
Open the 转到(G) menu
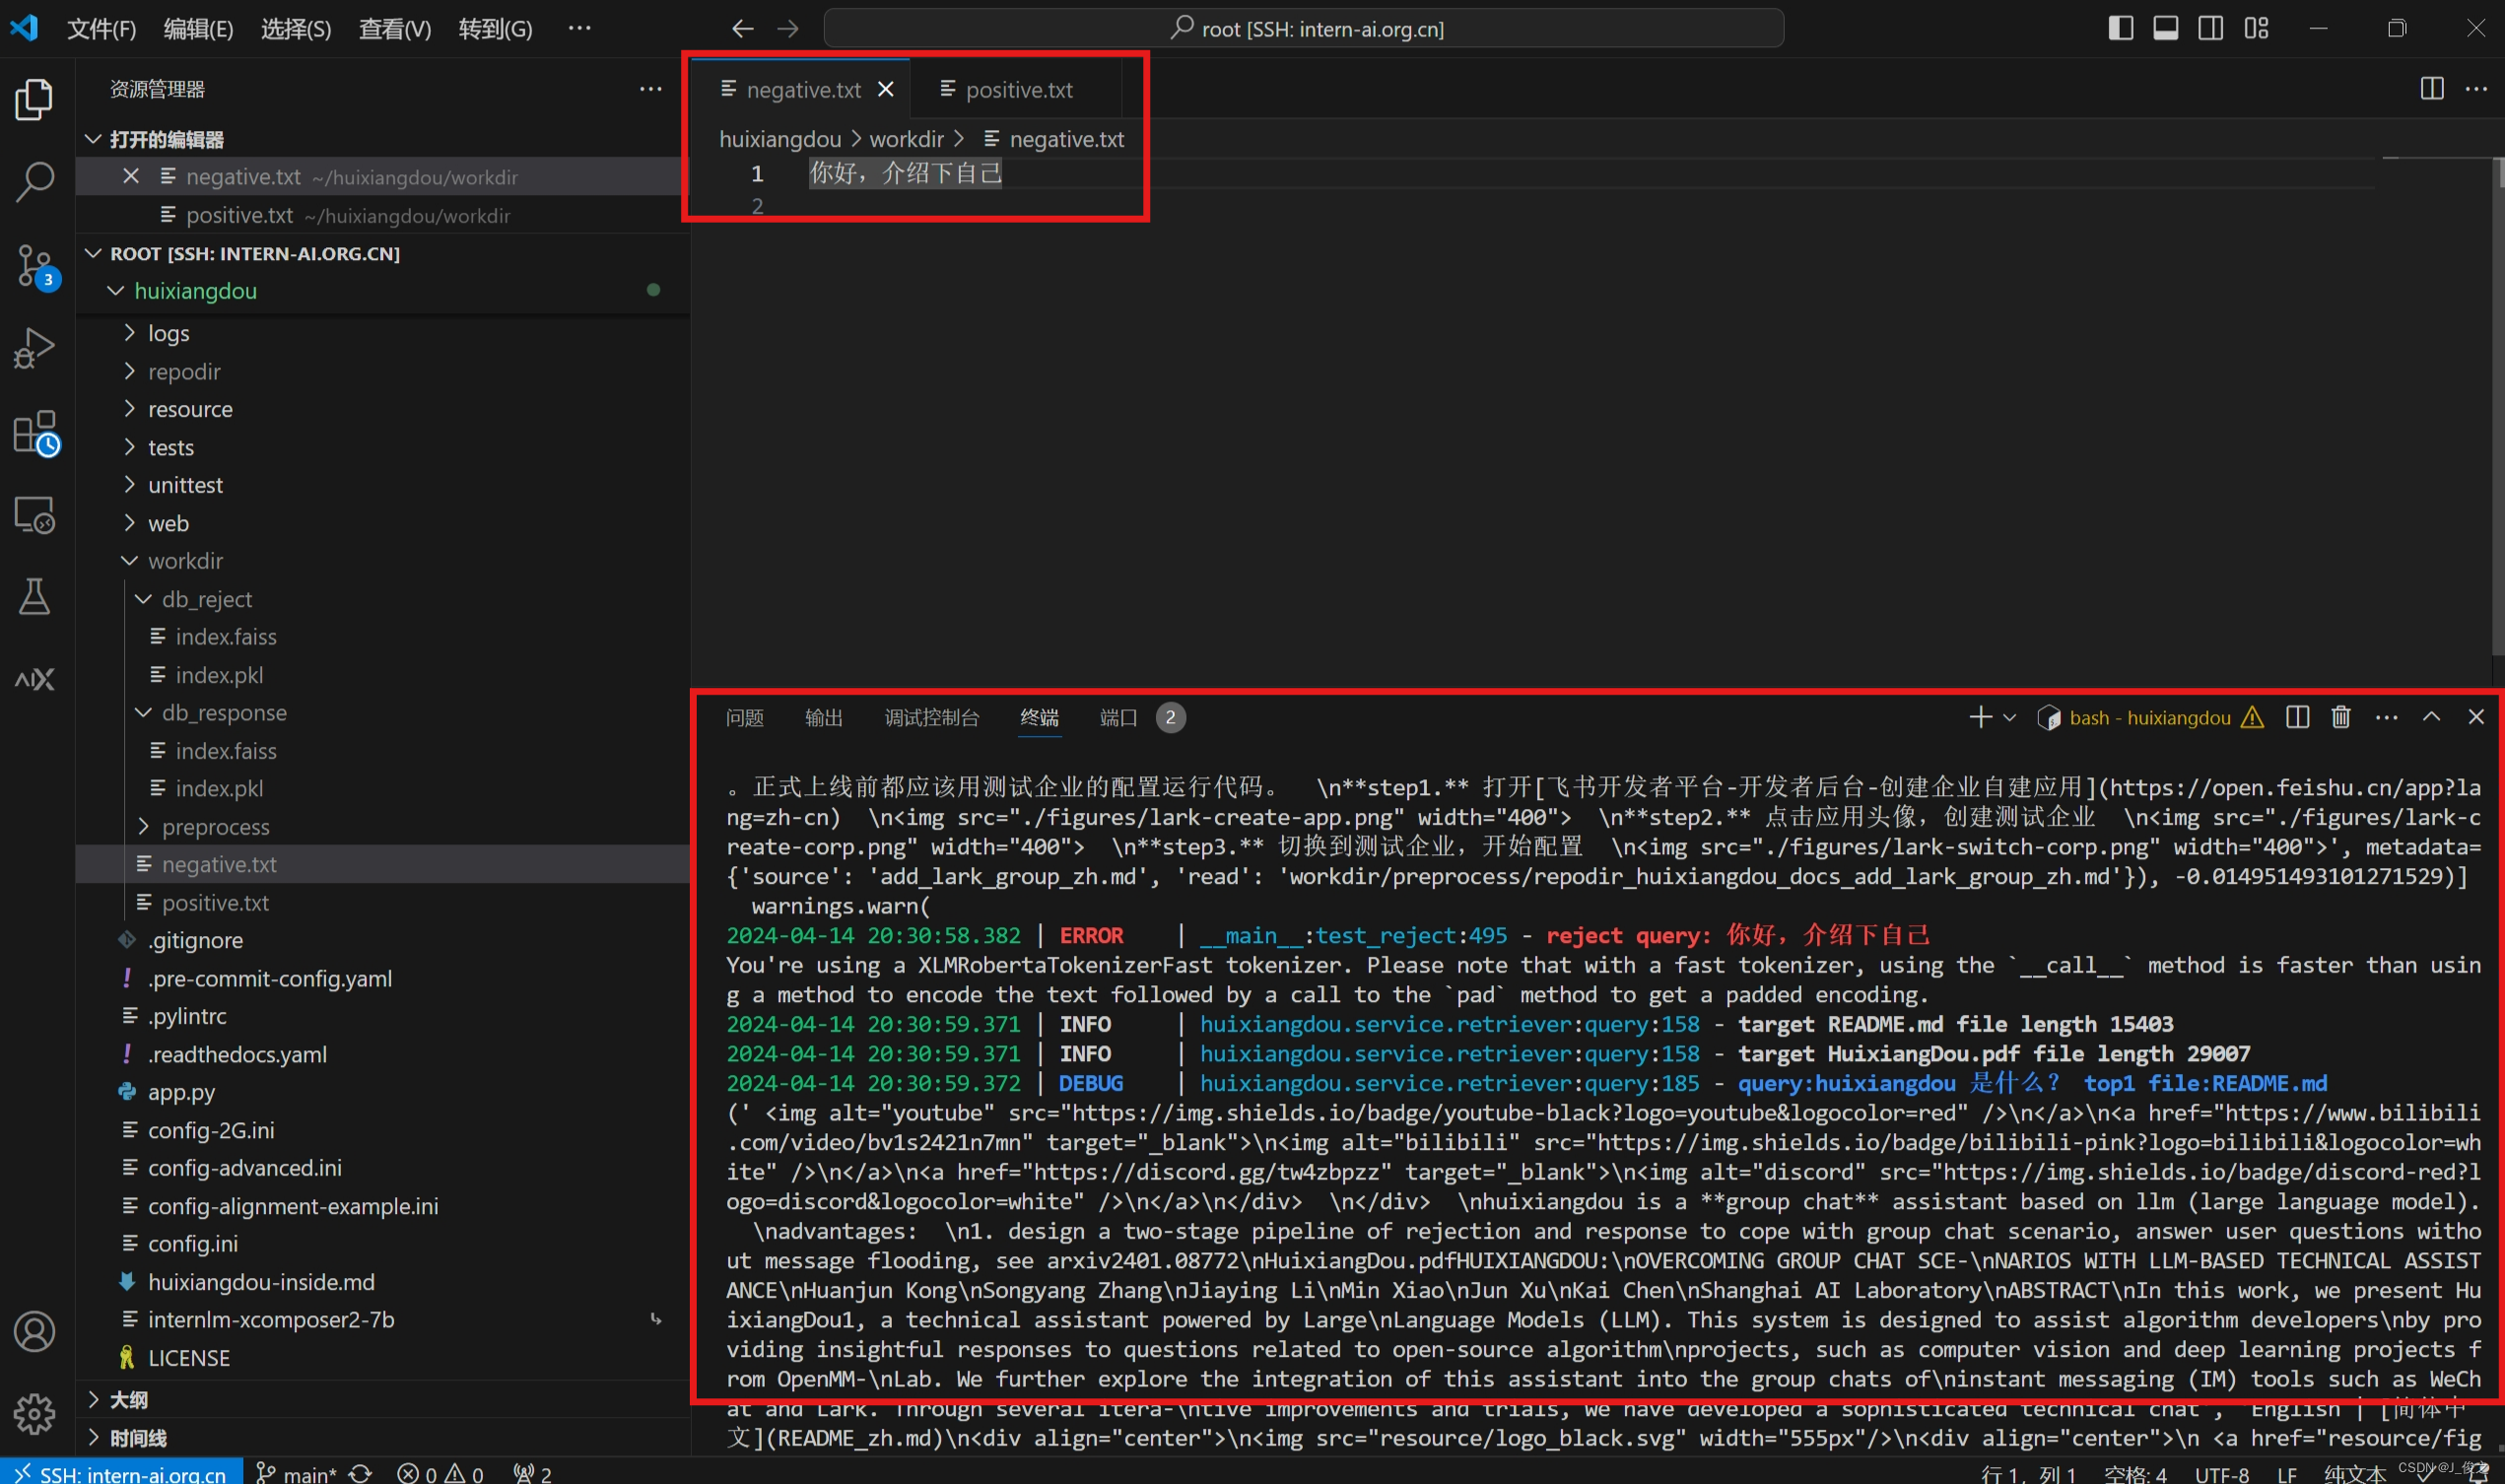(495, 29)
